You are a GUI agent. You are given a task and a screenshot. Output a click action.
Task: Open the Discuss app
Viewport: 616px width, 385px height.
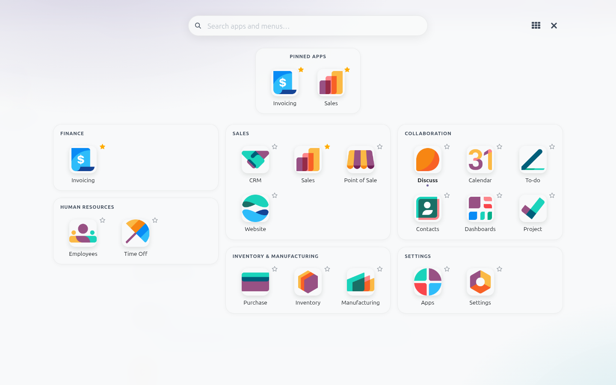428,160
